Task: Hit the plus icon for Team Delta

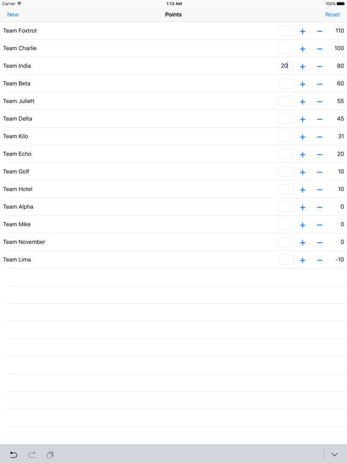Action: (302, 119)
